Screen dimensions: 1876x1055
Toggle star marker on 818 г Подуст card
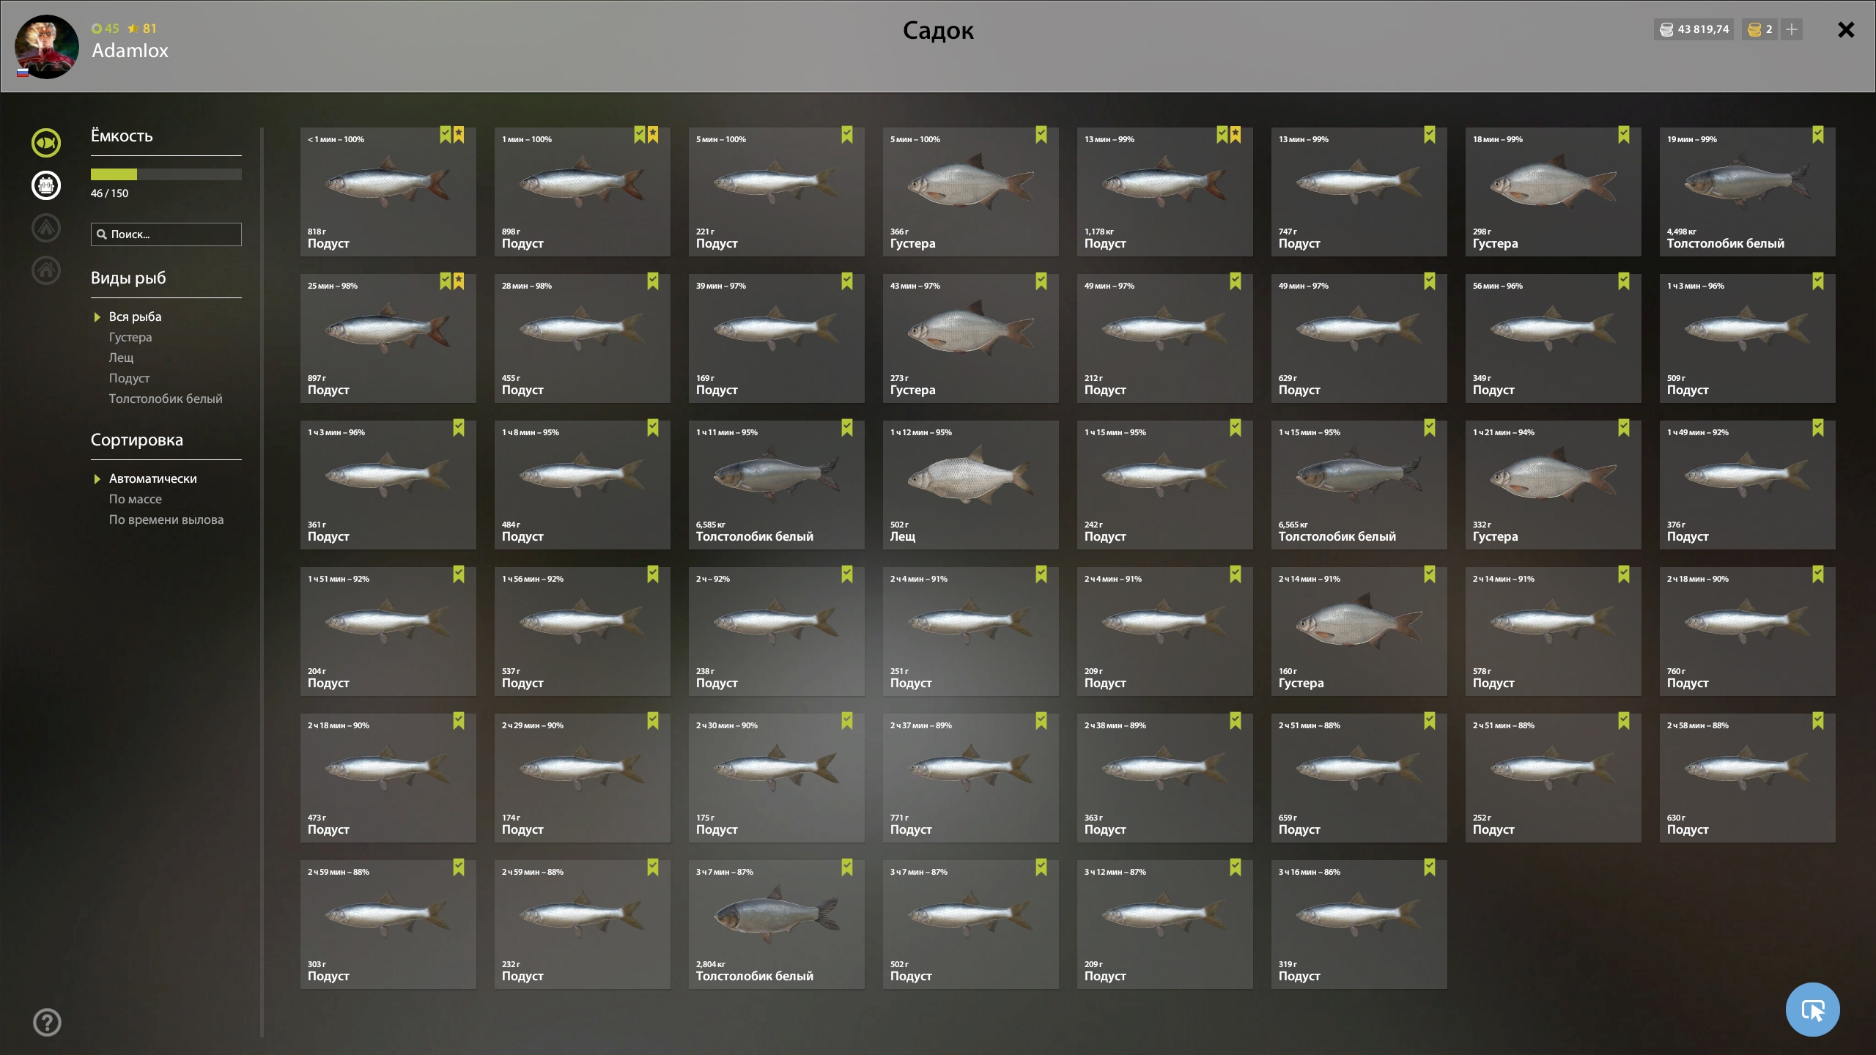[459, 135]
